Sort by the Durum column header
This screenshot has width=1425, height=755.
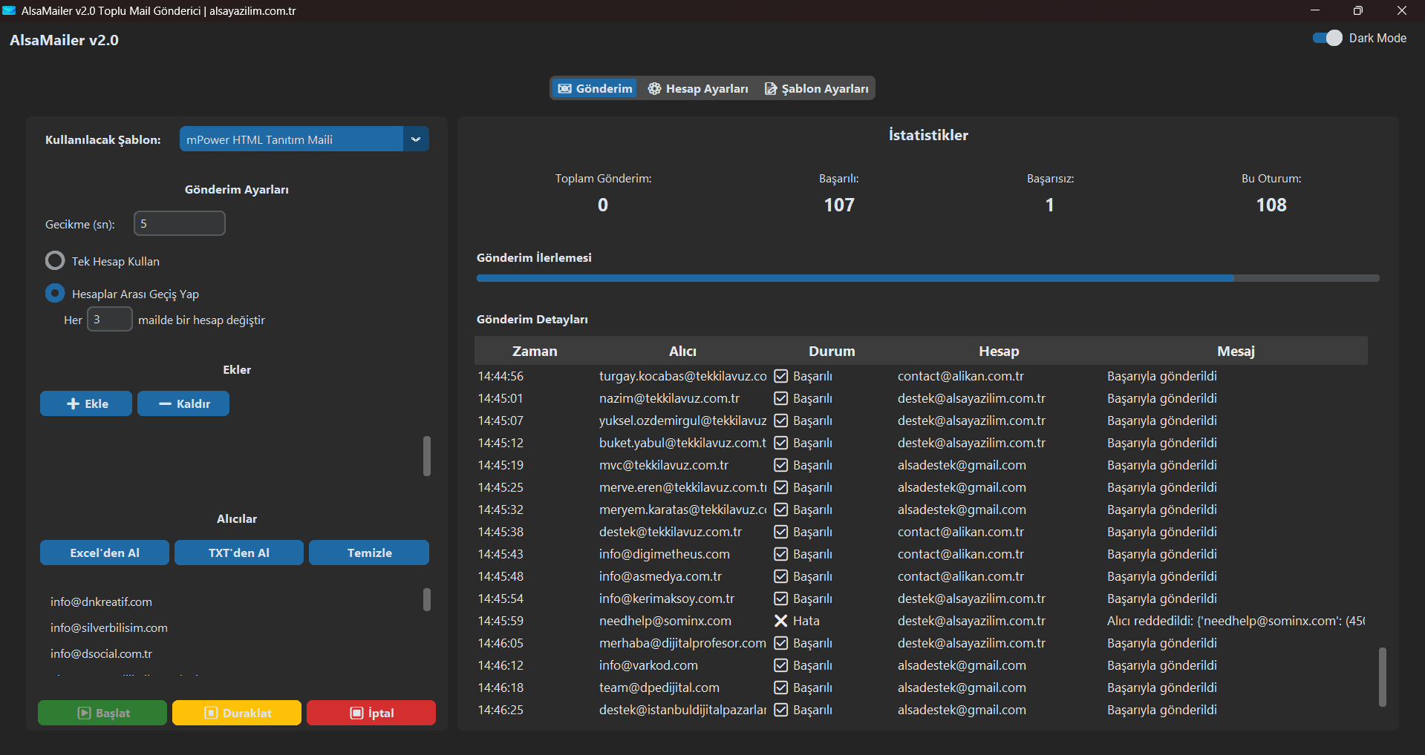point(831,351)
